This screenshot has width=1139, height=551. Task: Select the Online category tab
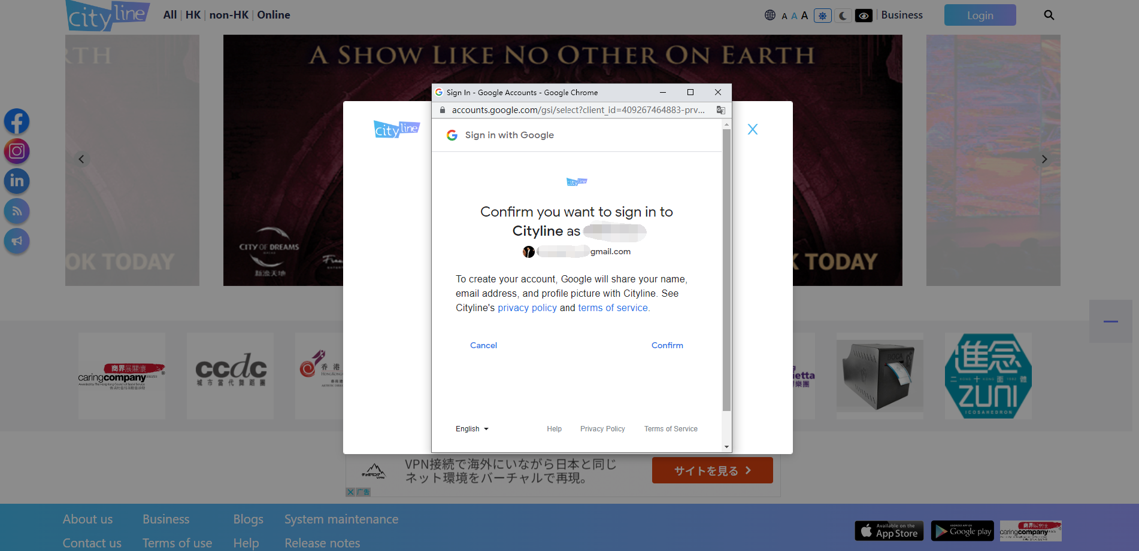[x=274, y=15]
